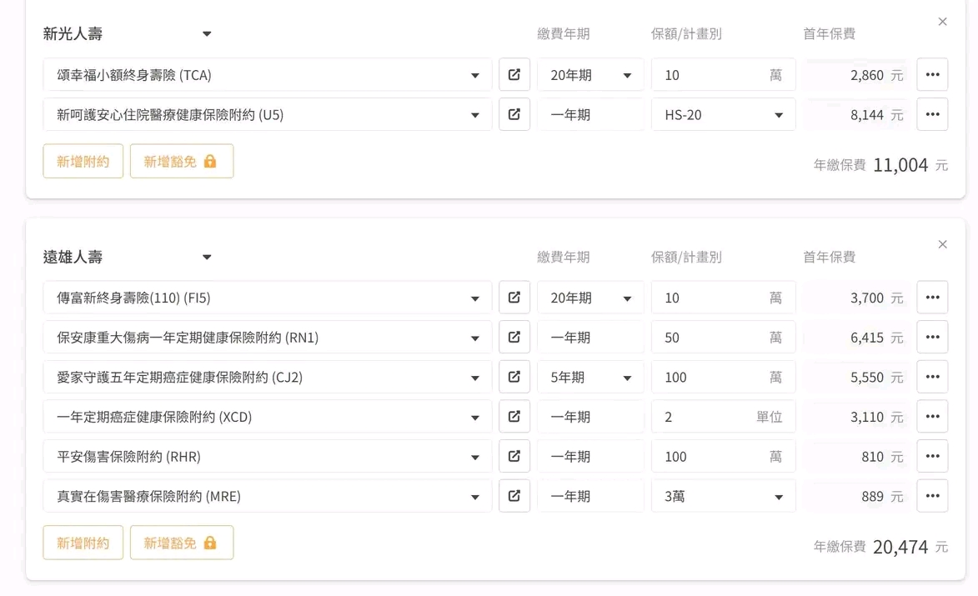
Task: Open HS-20 plan dropdown for U5
Action: pyautogui.click(x=724, y=115)
